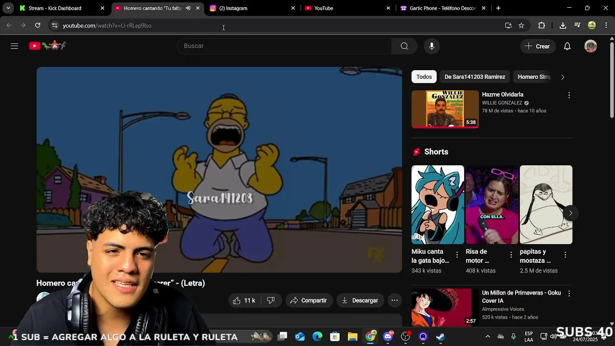Open the Hazme Olvidarla thumbnail
Viewport: 615px width, 346px height.
[445, 109]
